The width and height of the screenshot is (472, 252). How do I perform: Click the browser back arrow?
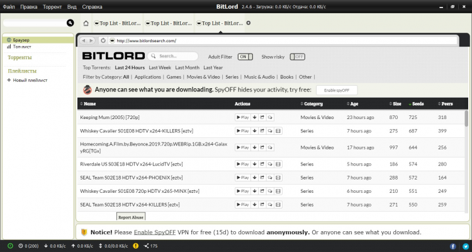click(x=84, y=40)
